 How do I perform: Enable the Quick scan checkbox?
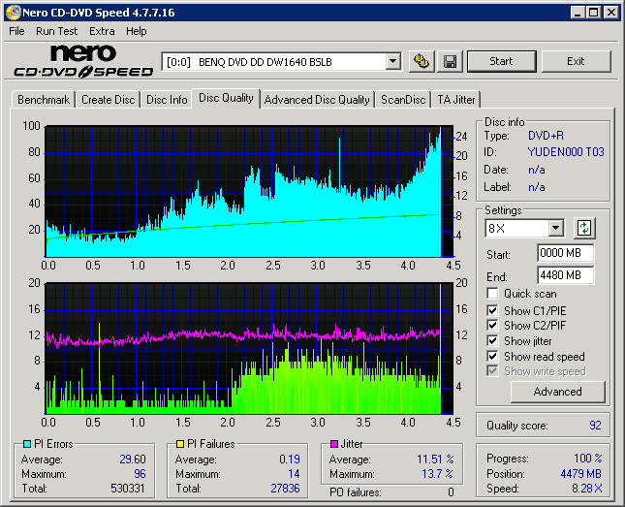coord(493,294)
